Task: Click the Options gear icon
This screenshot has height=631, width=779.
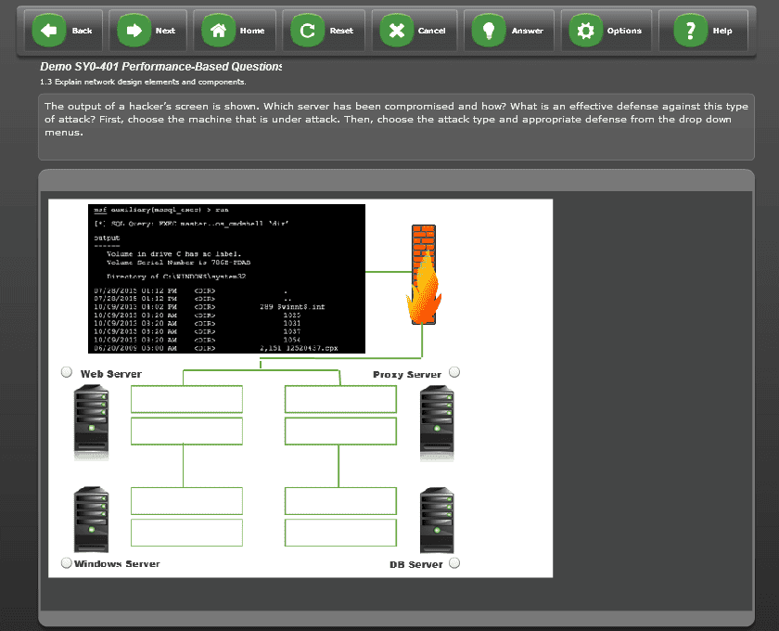Action: click(x=584, y=30)
